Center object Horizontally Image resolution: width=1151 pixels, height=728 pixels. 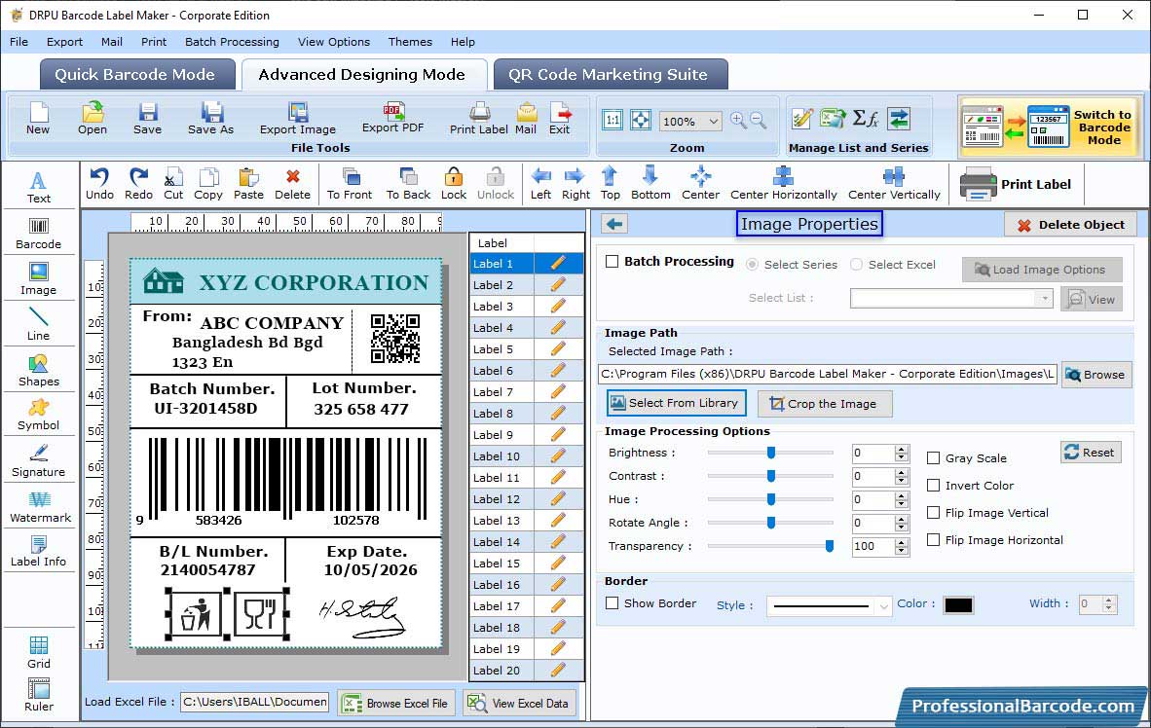coord(783,184)
